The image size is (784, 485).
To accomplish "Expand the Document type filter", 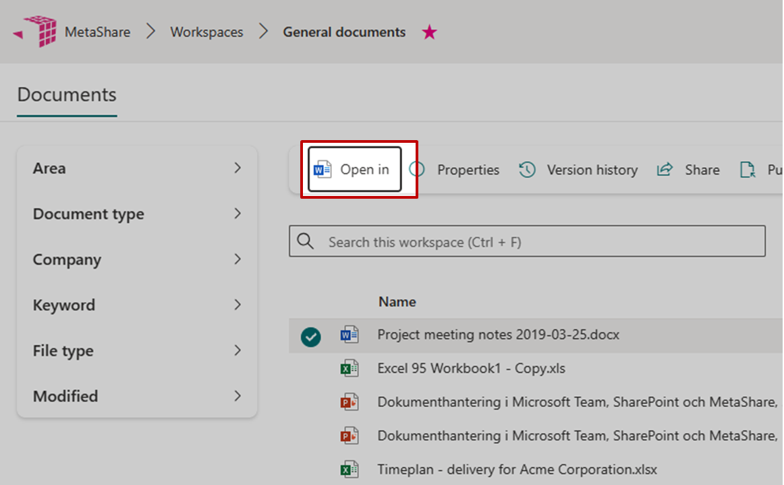I will (237, 214).
